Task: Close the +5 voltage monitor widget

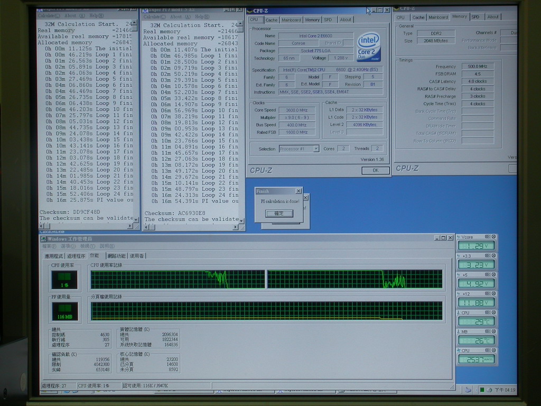Action: point(494,275)
